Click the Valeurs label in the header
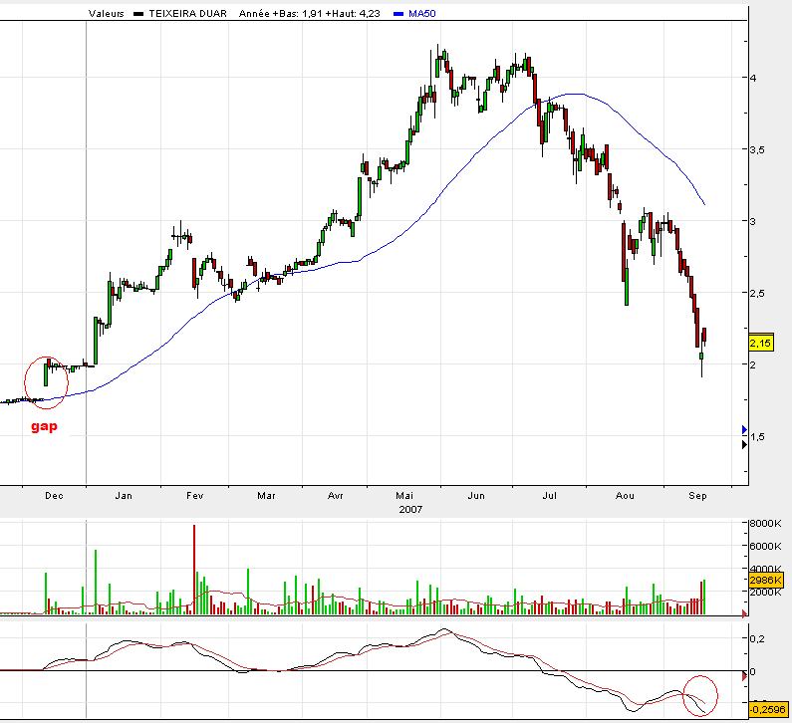 [106, 14]
